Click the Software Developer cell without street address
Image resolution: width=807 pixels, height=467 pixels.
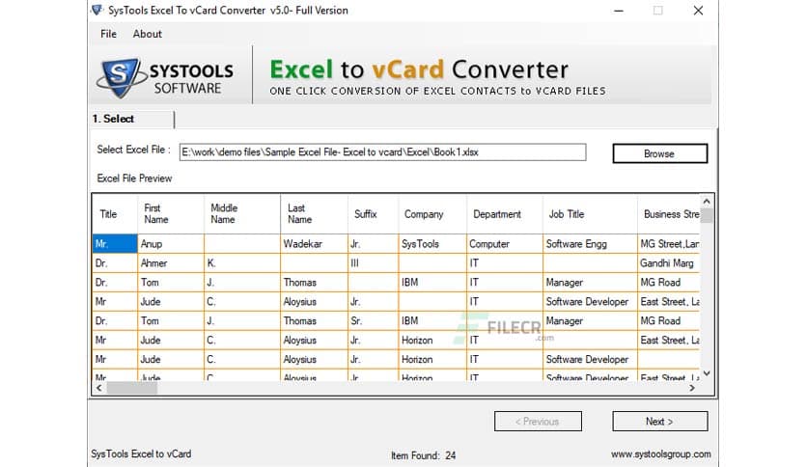point(590,360)
